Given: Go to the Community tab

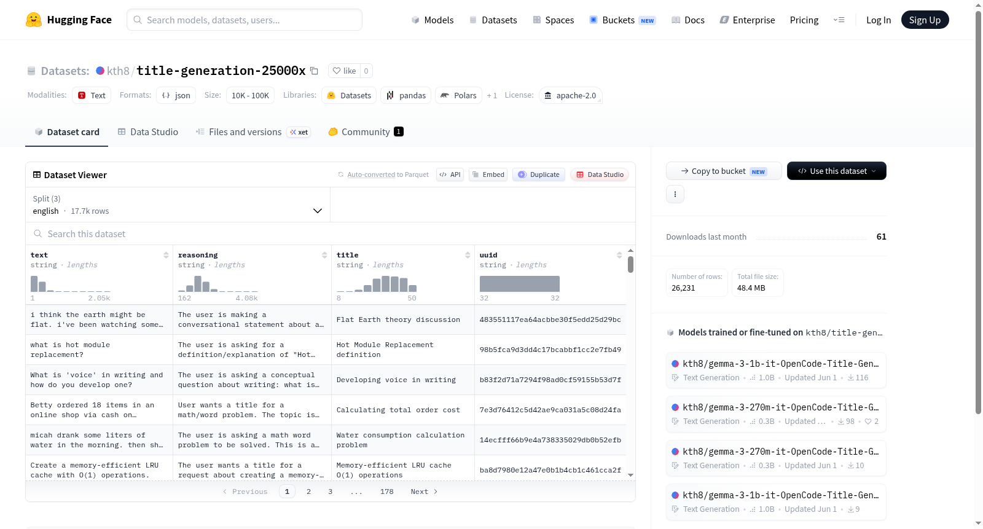Looking at the screenshot, I should tap(366, 132).
